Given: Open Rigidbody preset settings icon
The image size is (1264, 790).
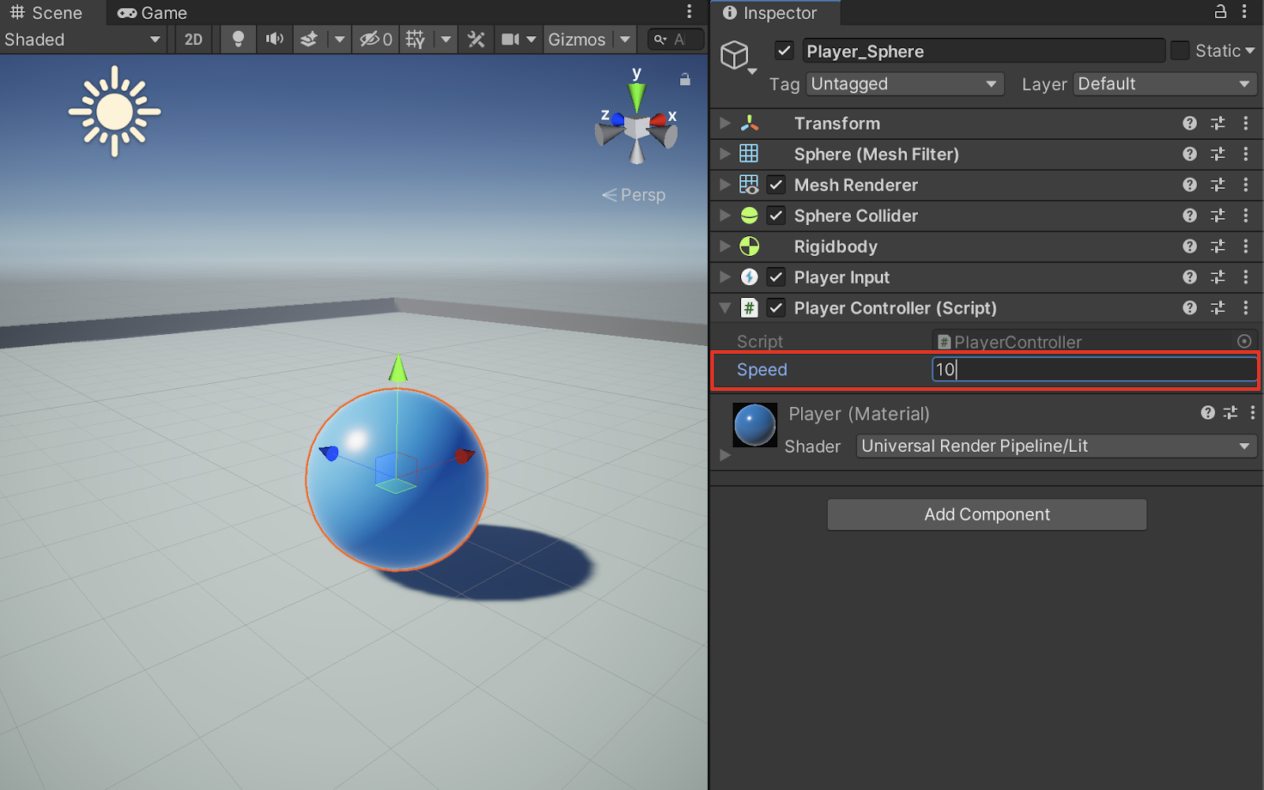Looking at the screenshot, I should coord(1217,246).
